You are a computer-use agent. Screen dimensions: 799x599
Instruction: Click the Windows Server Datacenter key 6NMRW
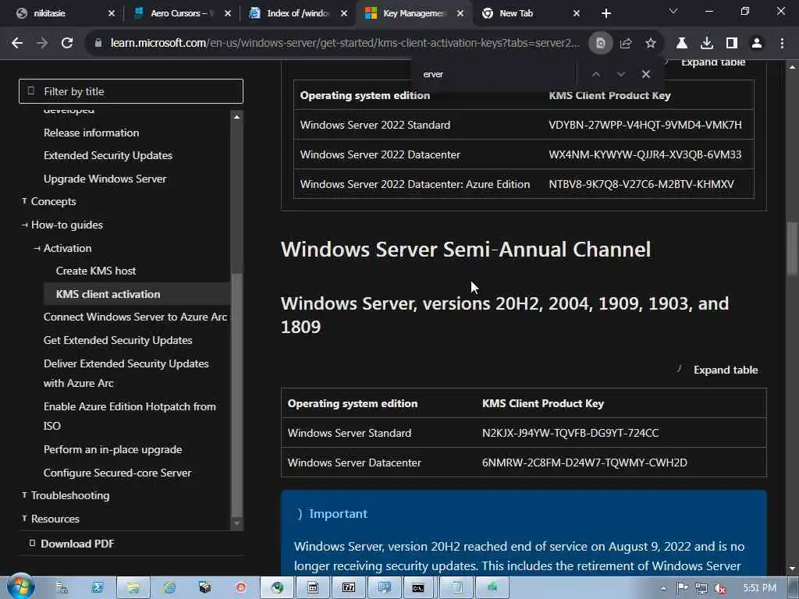point(584,463)
